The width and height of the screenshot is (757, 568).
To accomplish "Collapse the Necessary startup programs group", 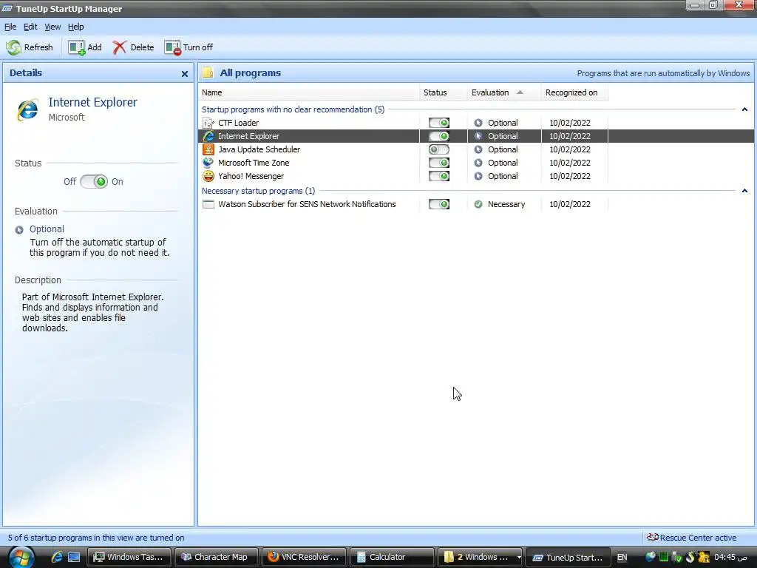I will (744, 191).
